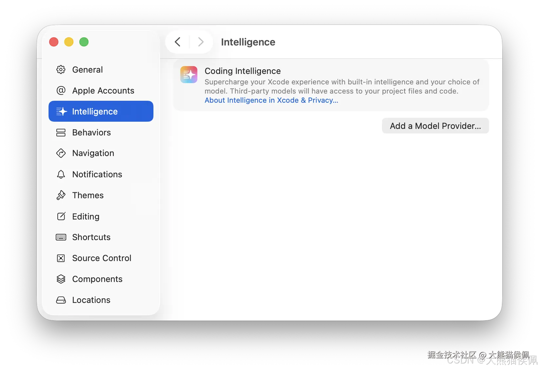The height and width of the screenshot is (369, 539).
Task: Click the Source Control icon
Action: point(61,258)
